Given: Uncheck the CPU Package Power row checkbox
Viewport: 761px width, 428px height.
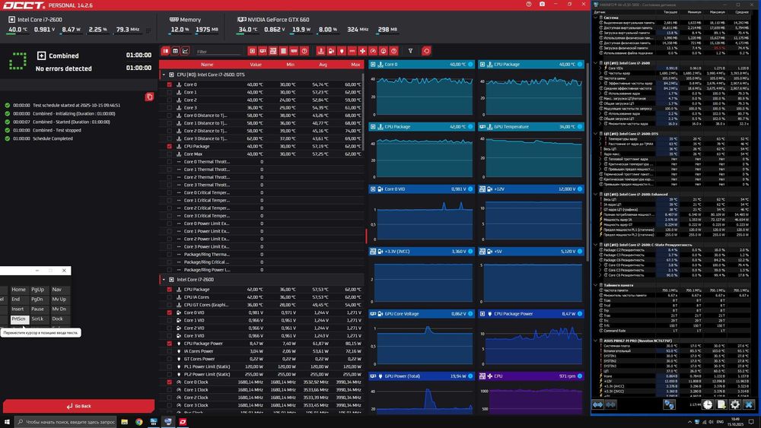Looking at the screenshot, I should (x=170, y=343).
